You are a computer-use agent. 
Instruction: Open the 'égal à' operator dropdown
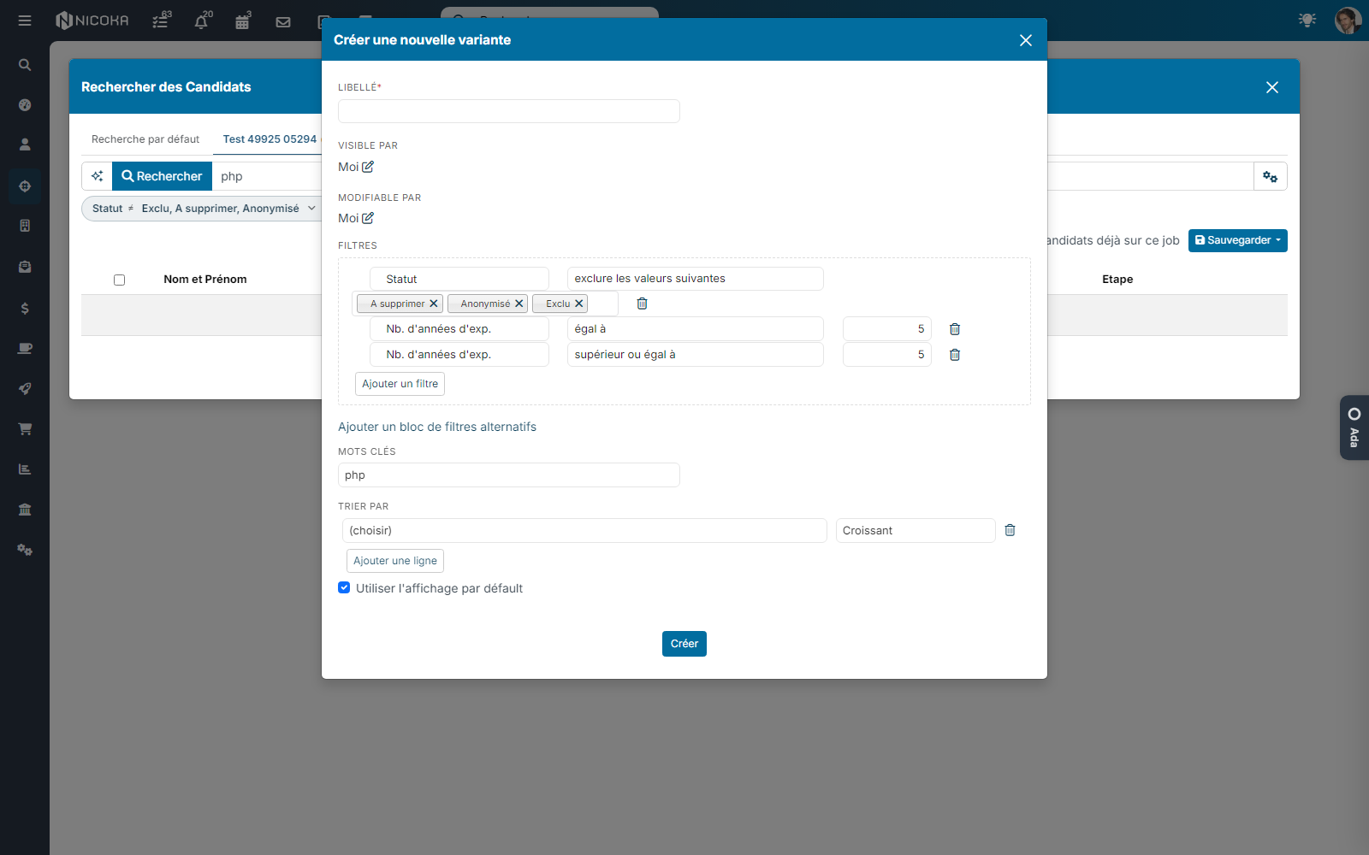[x=696, y=329]
